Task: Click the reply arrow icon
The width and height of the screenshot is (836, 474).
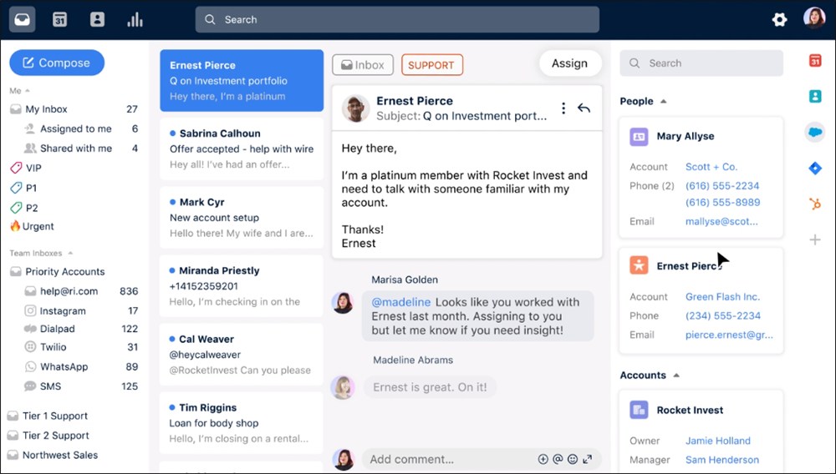Action: coord(584,108)
